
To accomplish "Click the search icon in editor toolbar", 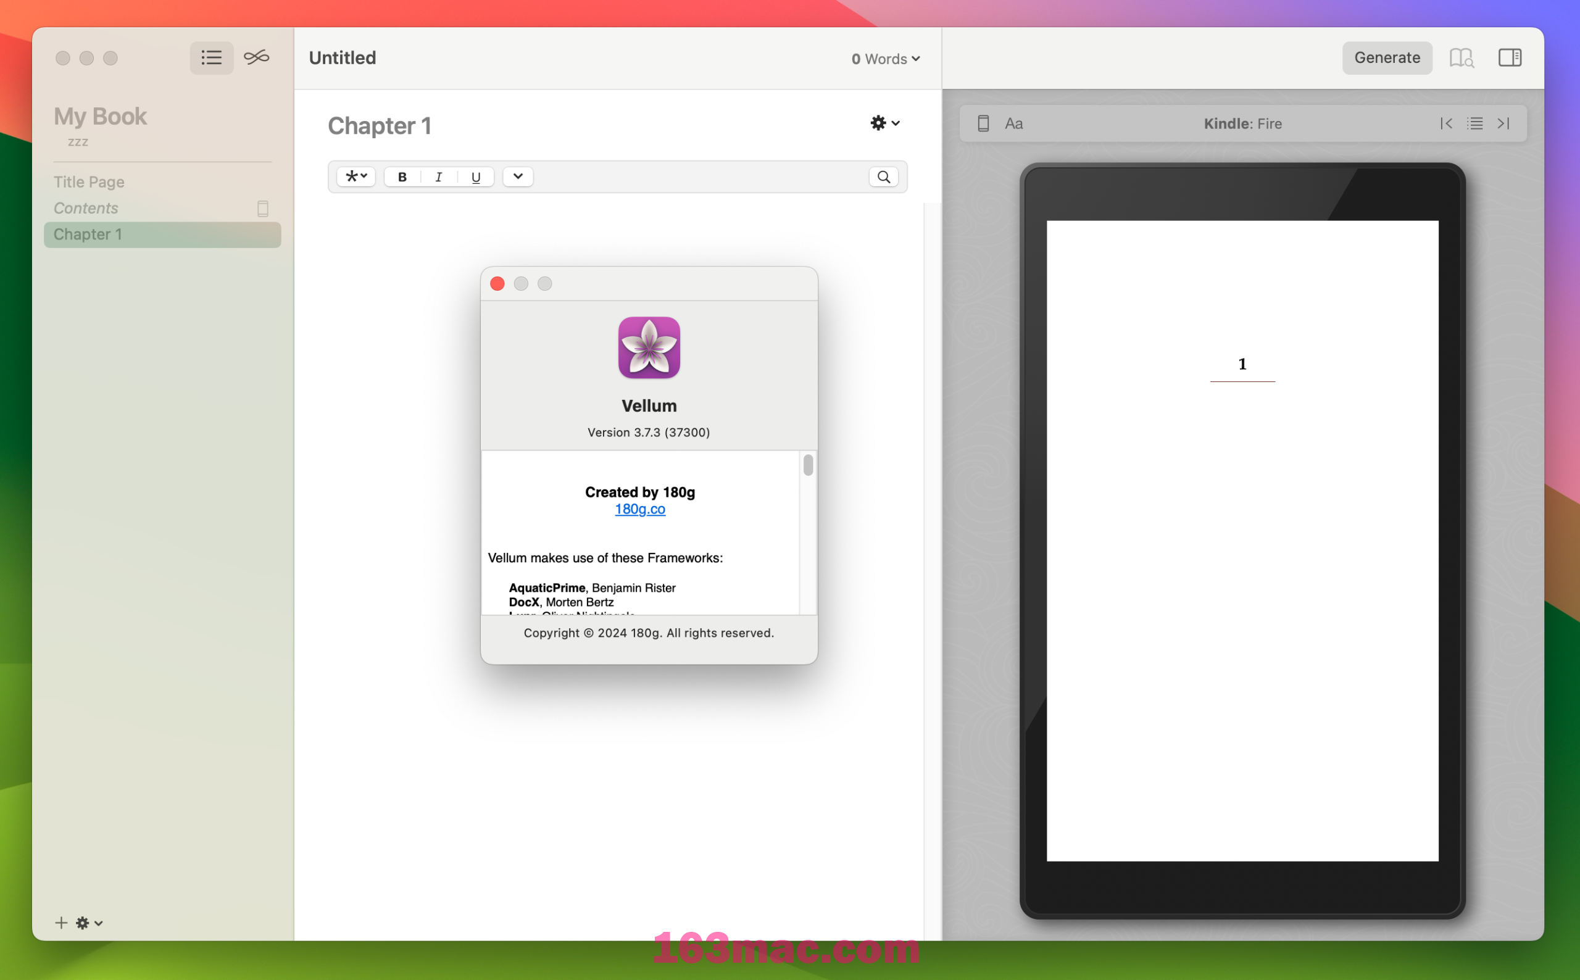I will pyautogui.click(x=884, y=177).
